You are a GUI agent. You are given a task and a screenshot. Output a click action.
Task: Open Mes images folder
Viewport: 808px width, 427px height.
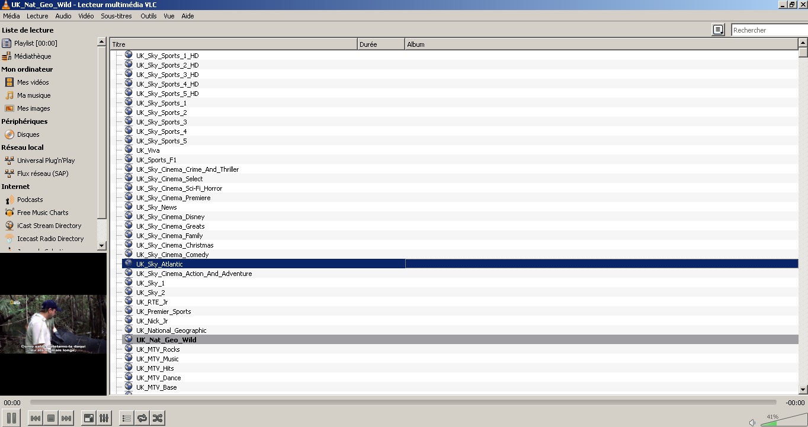pos(33,108)
